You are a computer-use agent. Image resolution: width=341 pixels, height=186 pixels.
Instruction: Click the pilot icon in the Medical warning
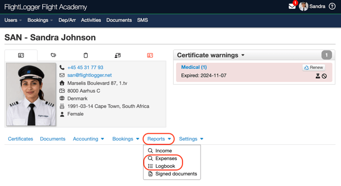click(x=318, y=76)
